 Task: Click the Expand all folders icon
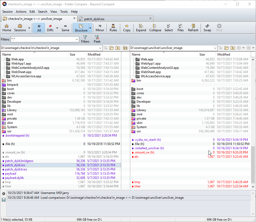point(141,28)
